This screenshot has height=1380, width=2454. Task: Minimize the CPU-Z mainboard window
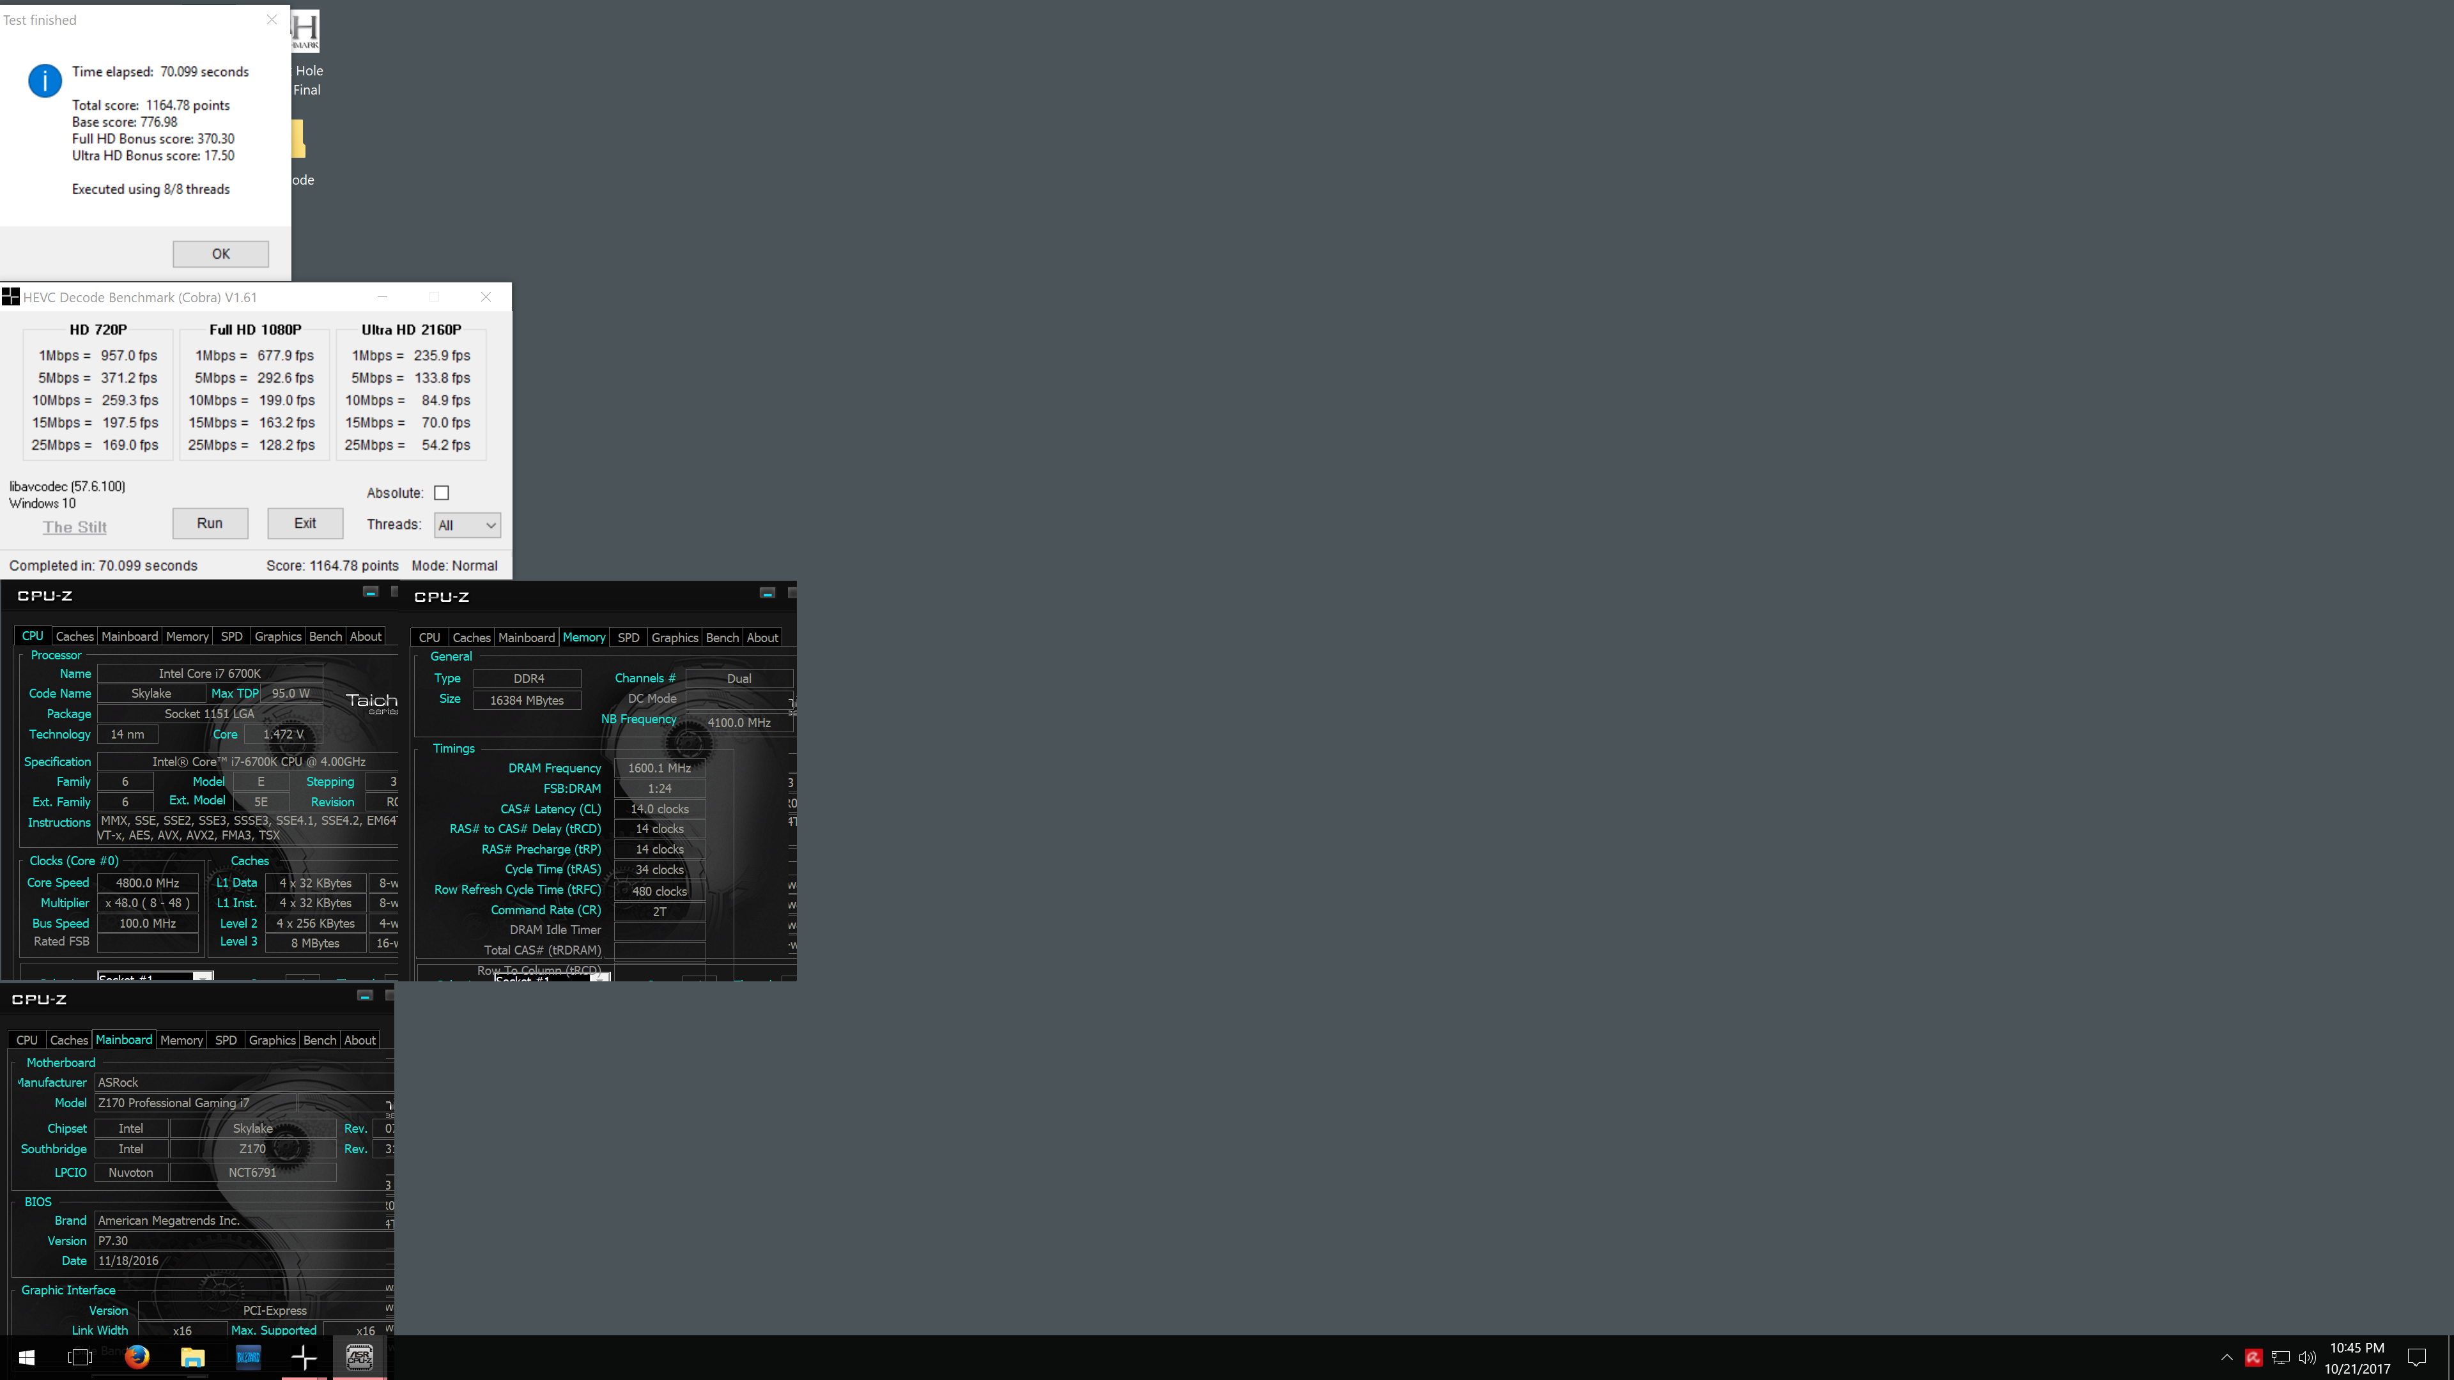point(365,995)
